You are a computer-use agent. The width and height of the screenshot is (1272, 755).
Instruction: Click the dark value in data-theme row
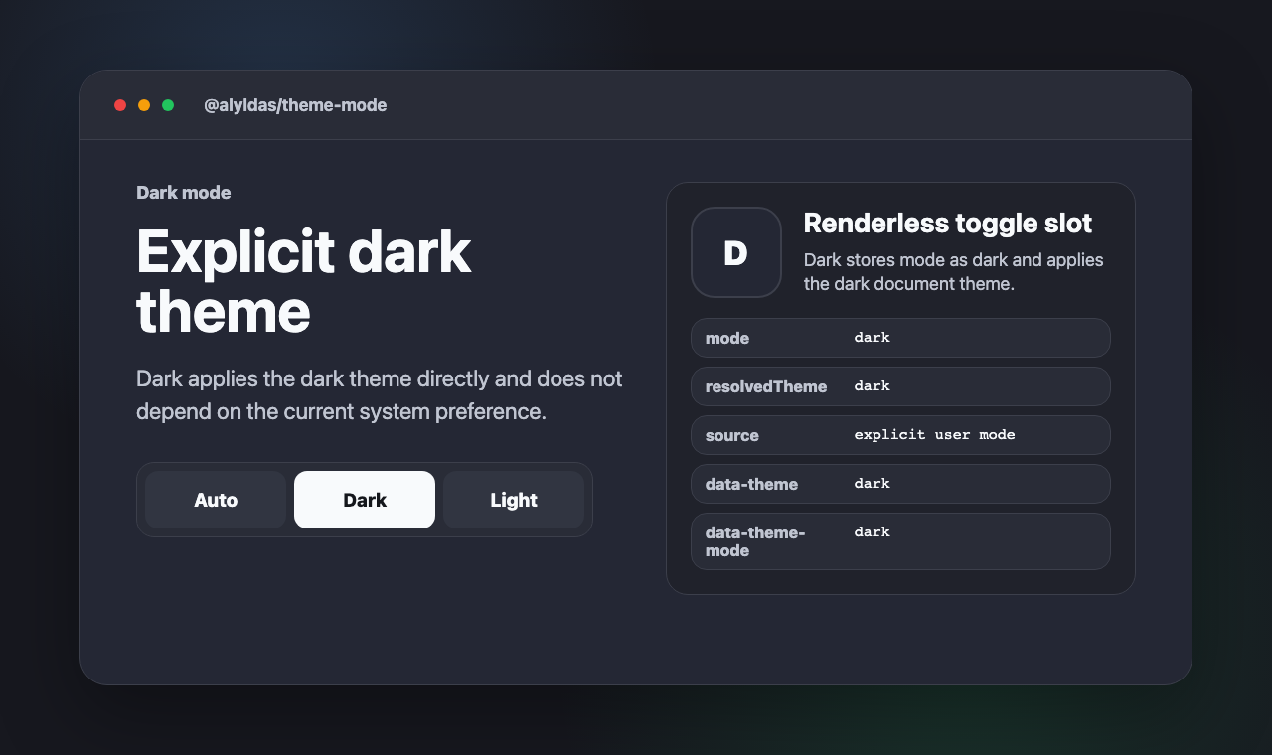click(x=872, y=484)
